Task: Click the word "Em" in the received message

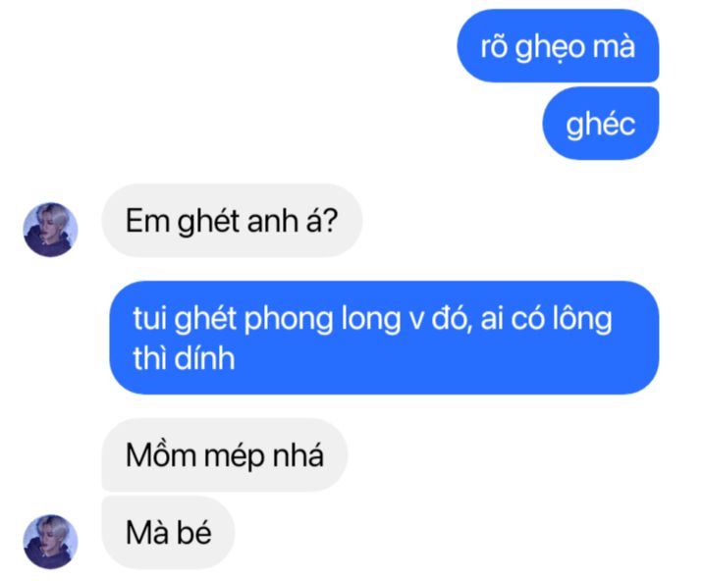Action: tap(147, 221)
